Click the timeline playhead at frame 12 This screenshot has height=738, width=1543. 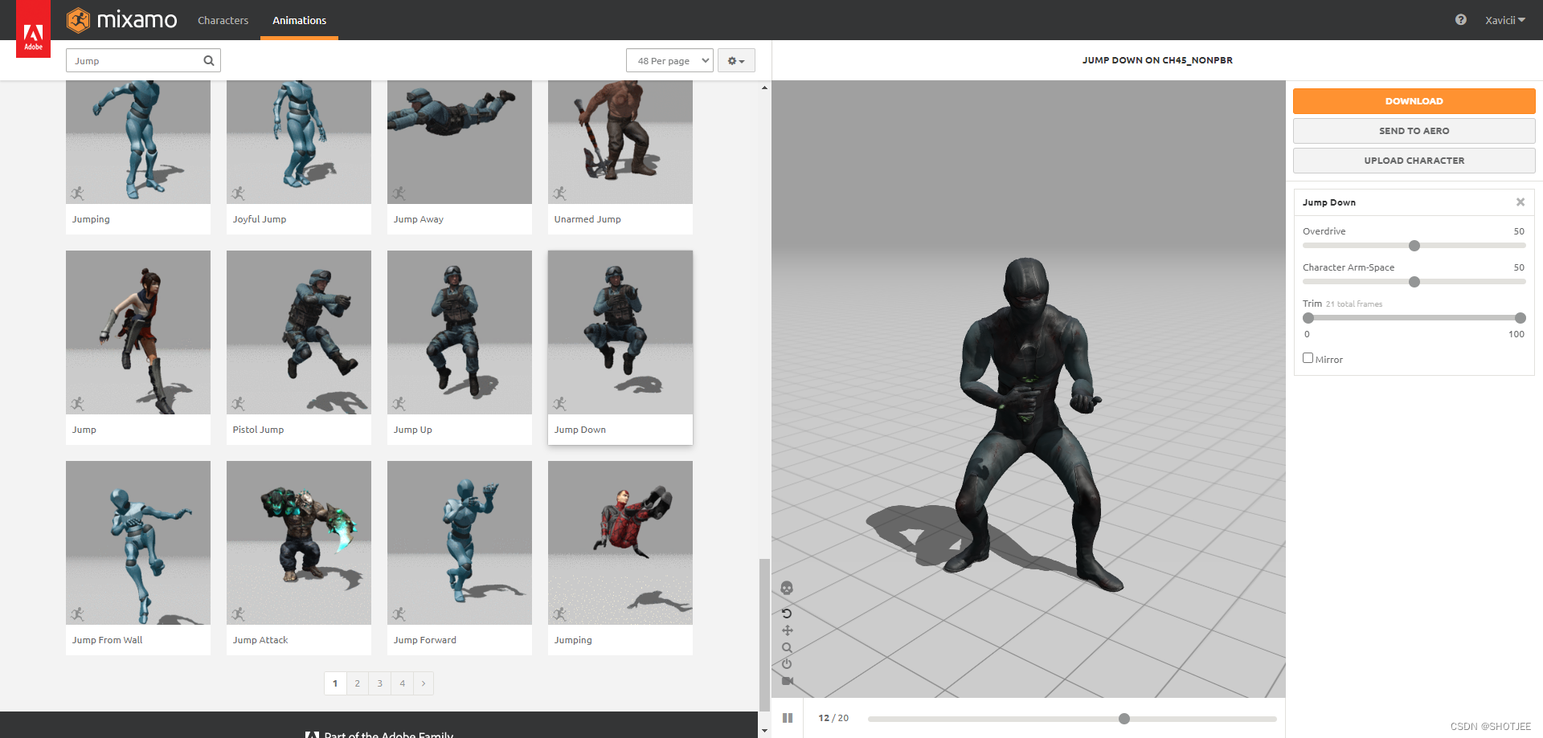point(1124,719)
